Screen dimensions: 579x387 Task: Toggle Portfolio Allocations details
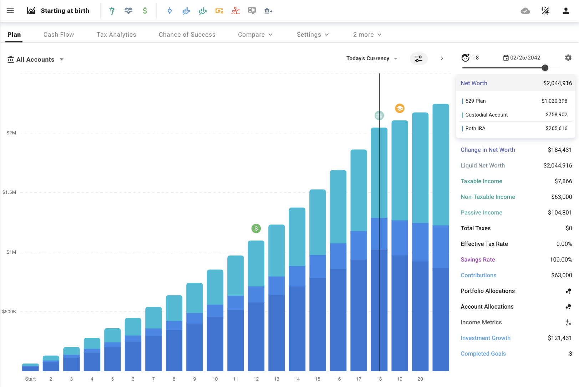(568, 291)
